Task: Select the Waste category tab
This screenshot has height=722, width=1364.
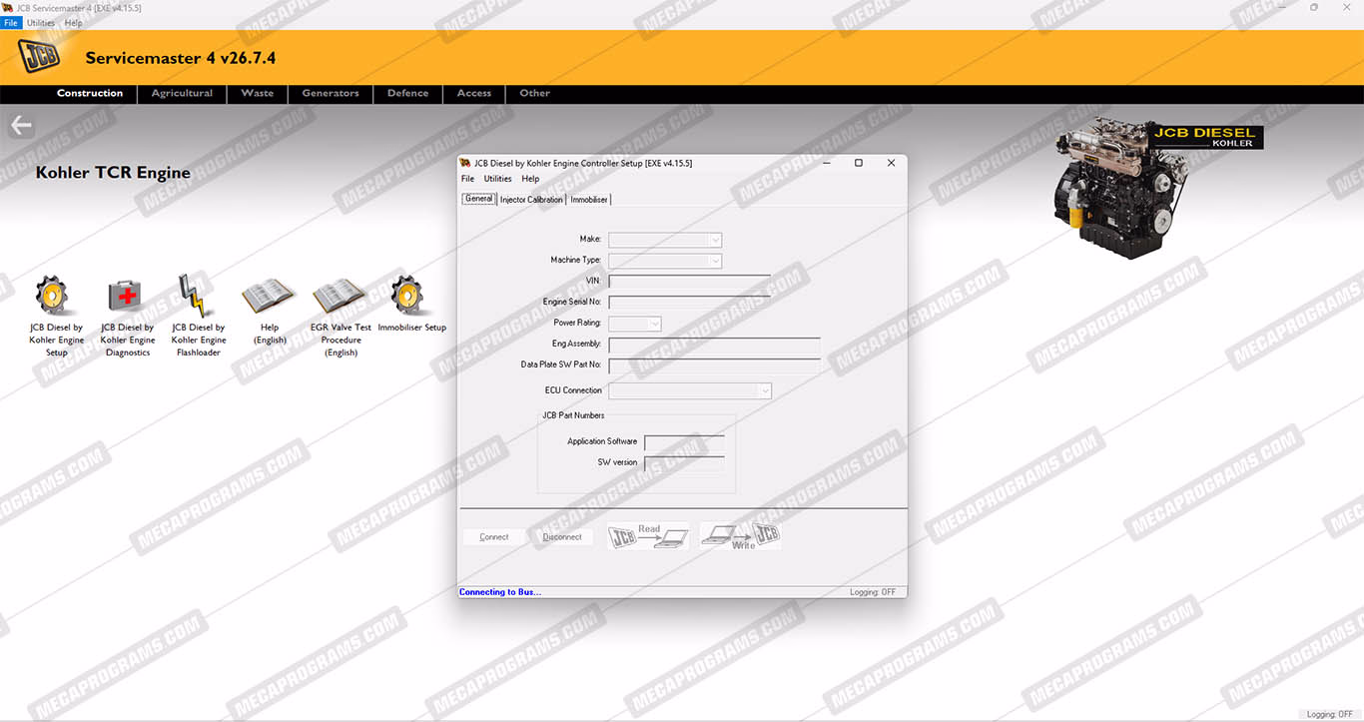Action: [x=258, y=94]
